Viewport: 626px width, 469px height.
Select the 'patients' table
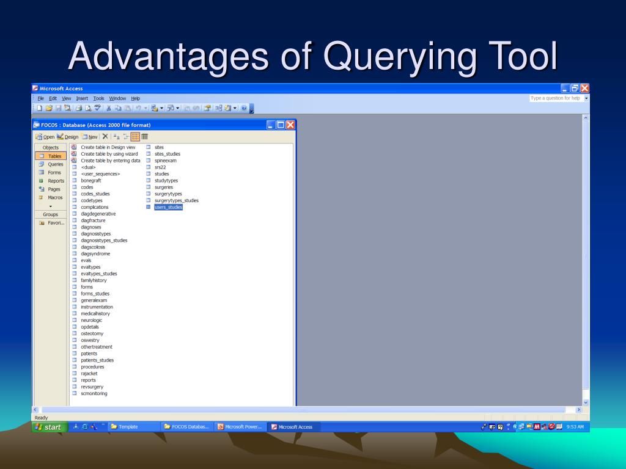tap(84, 354)
